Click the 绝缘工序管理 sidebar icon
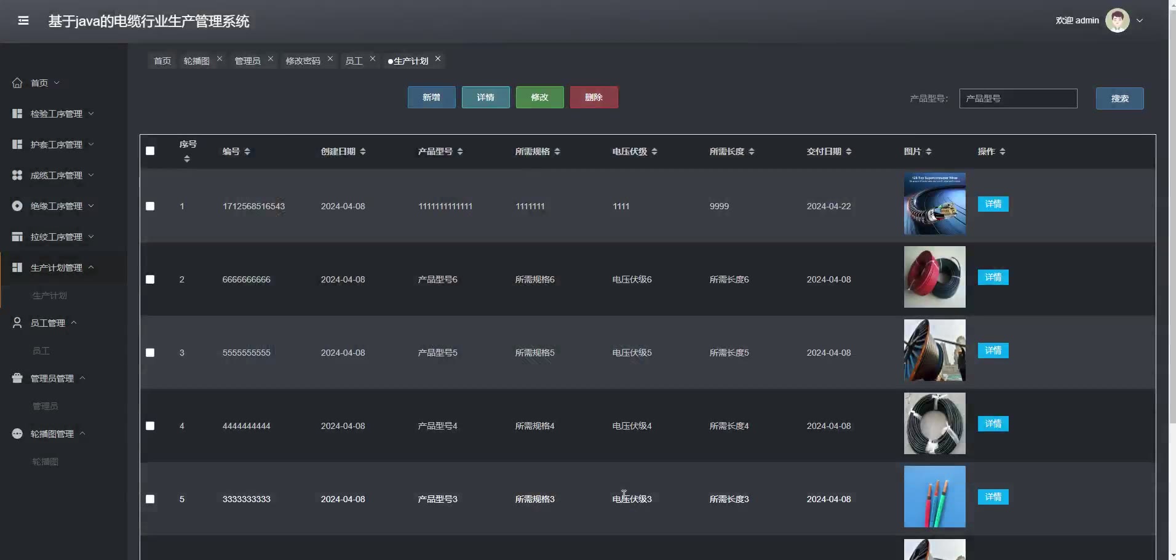 click(x=17, y=206)
